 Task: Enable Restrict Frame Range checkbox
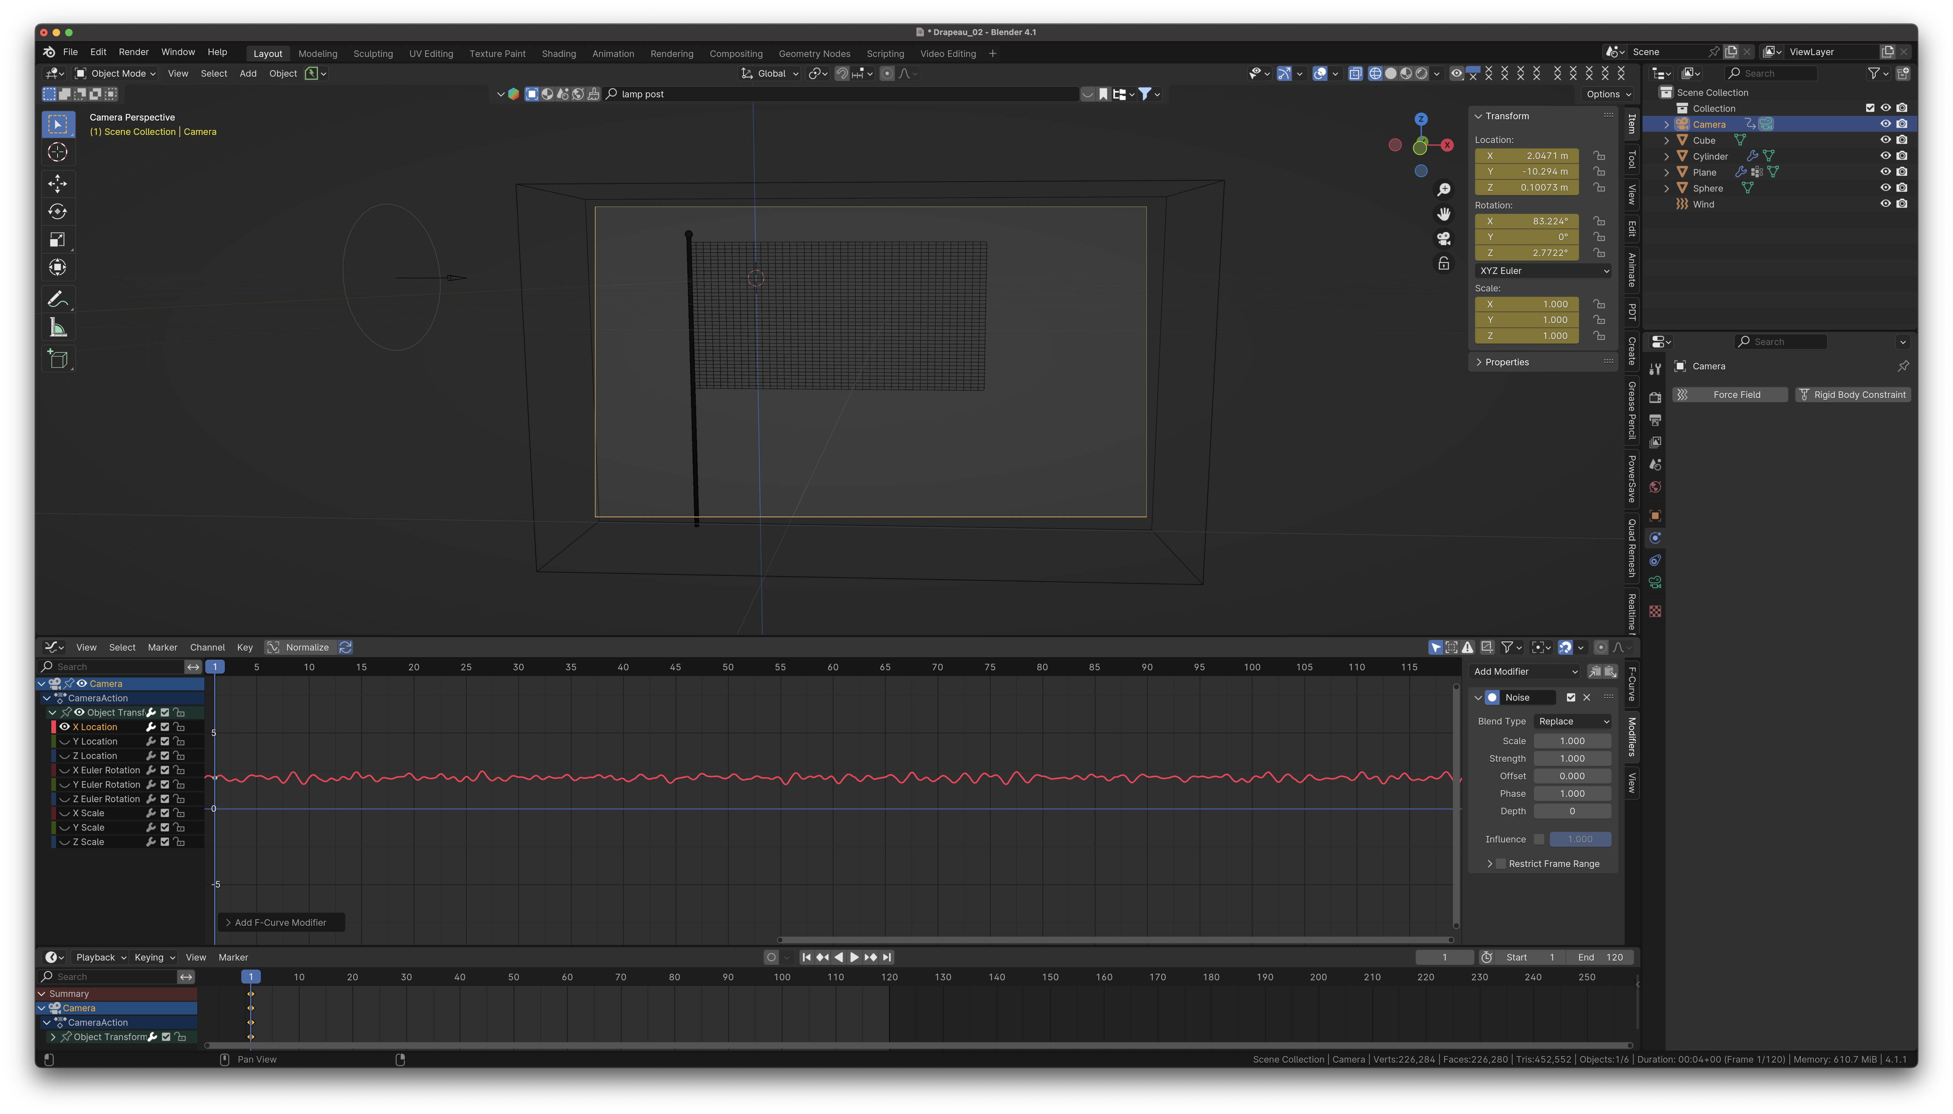(x=1501, y=864)
